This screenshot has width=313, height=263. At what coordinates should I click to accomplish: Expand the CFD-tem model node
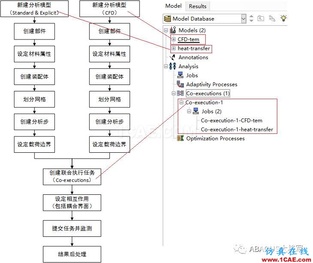coord(173,39)
